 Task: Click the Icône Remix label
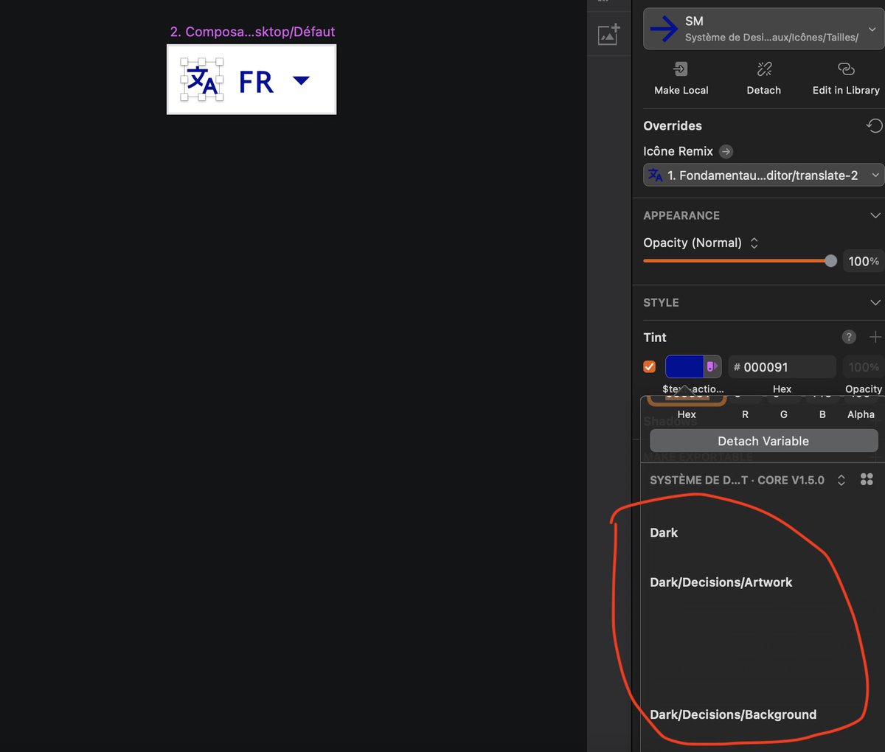678,151
